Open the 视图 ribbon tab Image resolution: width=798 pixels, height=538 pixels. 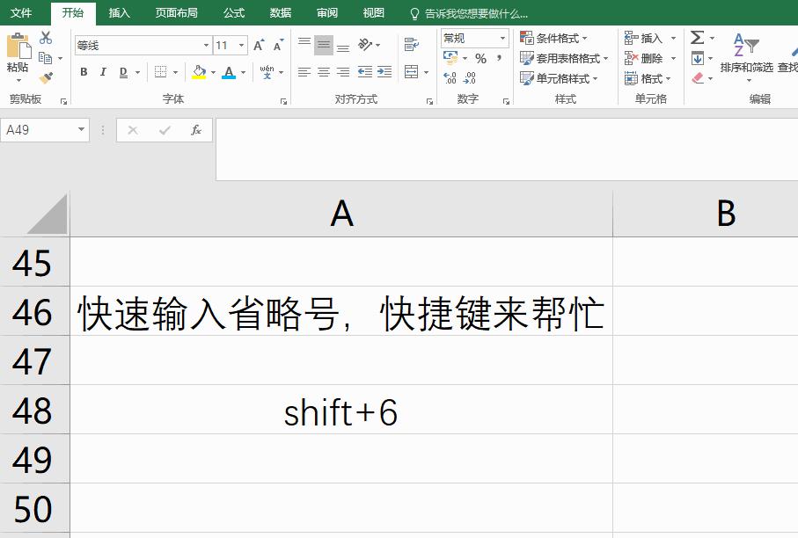pos(372,13)
